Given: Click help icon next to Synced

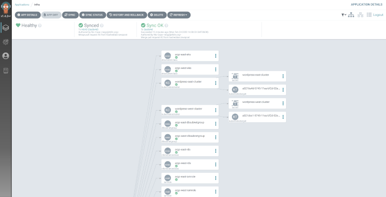Looking at the screenshot, I should [x=102, y=26].
